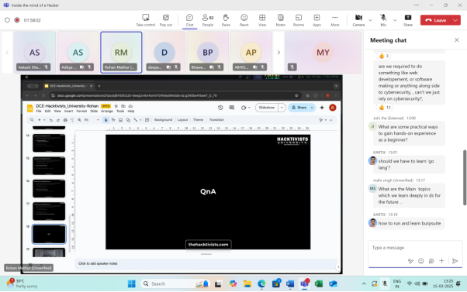Click mahi singh's message about Main topics
Screen dimensions: 467x292
(410, 195)
